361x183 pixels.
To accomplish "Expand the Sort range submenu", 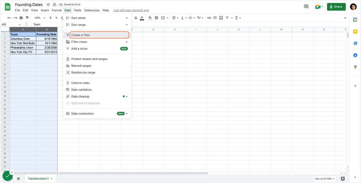I will click(x=97, y=25).
